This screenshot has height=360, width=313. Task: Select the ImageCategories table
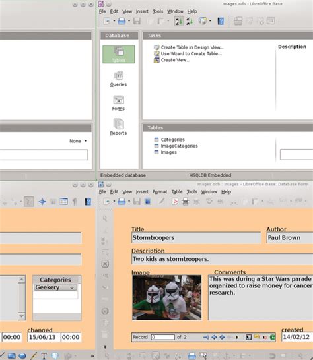[x=179, y=146]
